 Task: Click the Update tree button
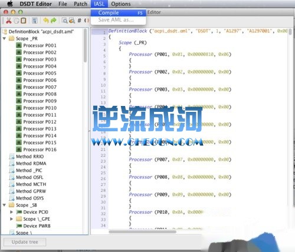coord(25,242)
